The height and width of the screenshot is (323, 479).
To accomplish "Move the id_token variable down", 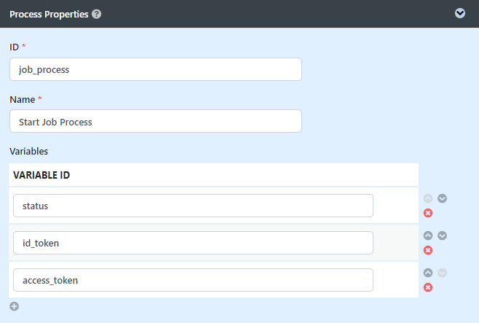I will pos(442,236).
